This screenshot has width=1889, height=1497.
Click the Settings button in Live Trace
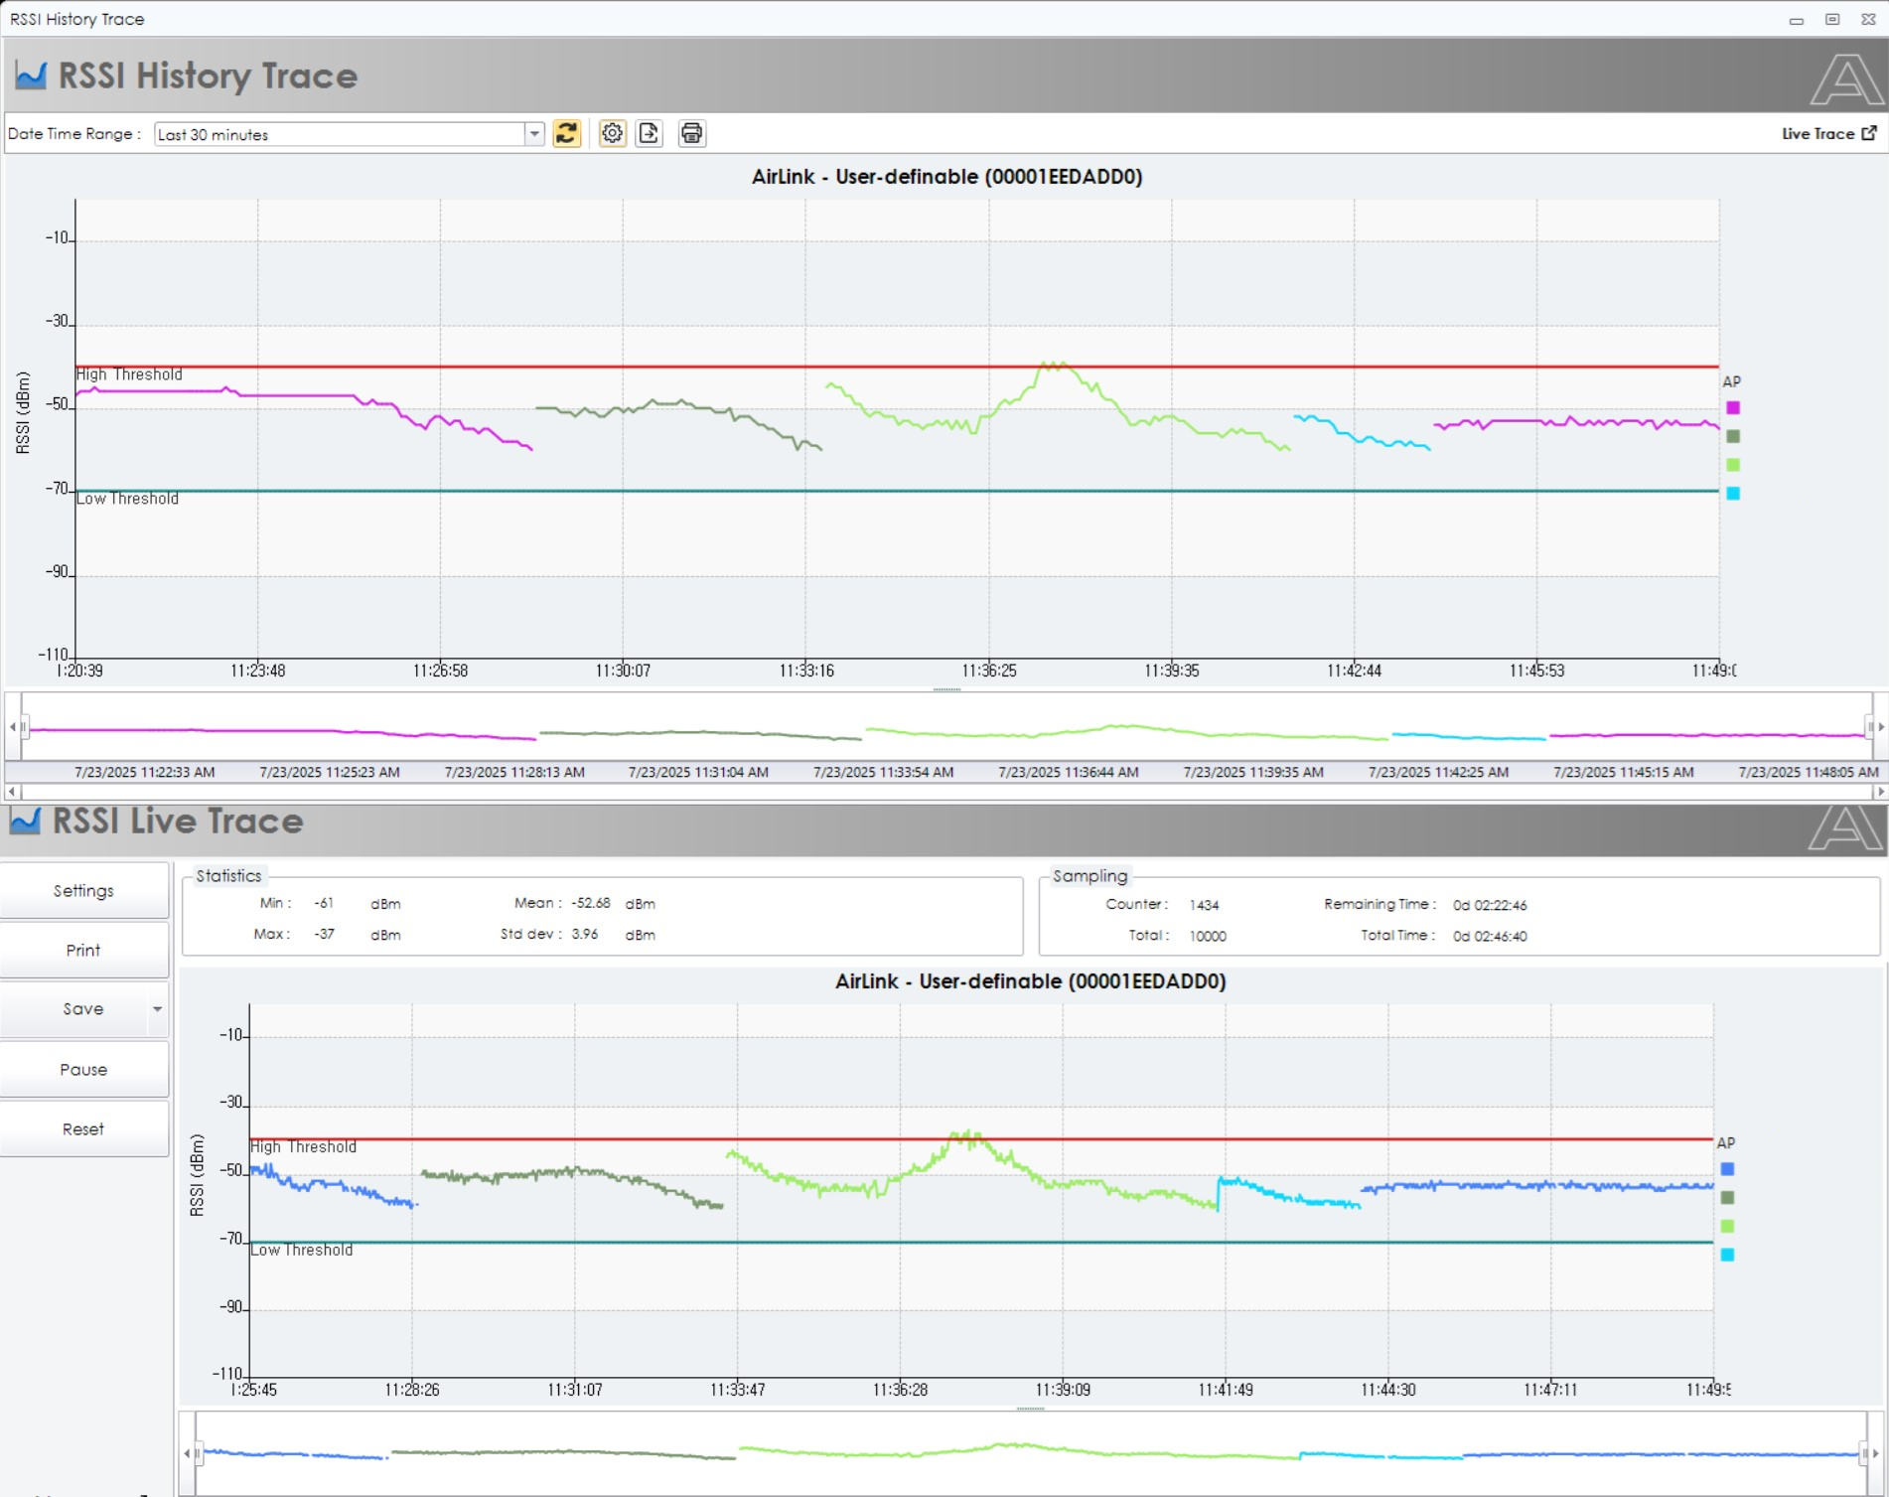pyautogui.click(x=83, y=890)
